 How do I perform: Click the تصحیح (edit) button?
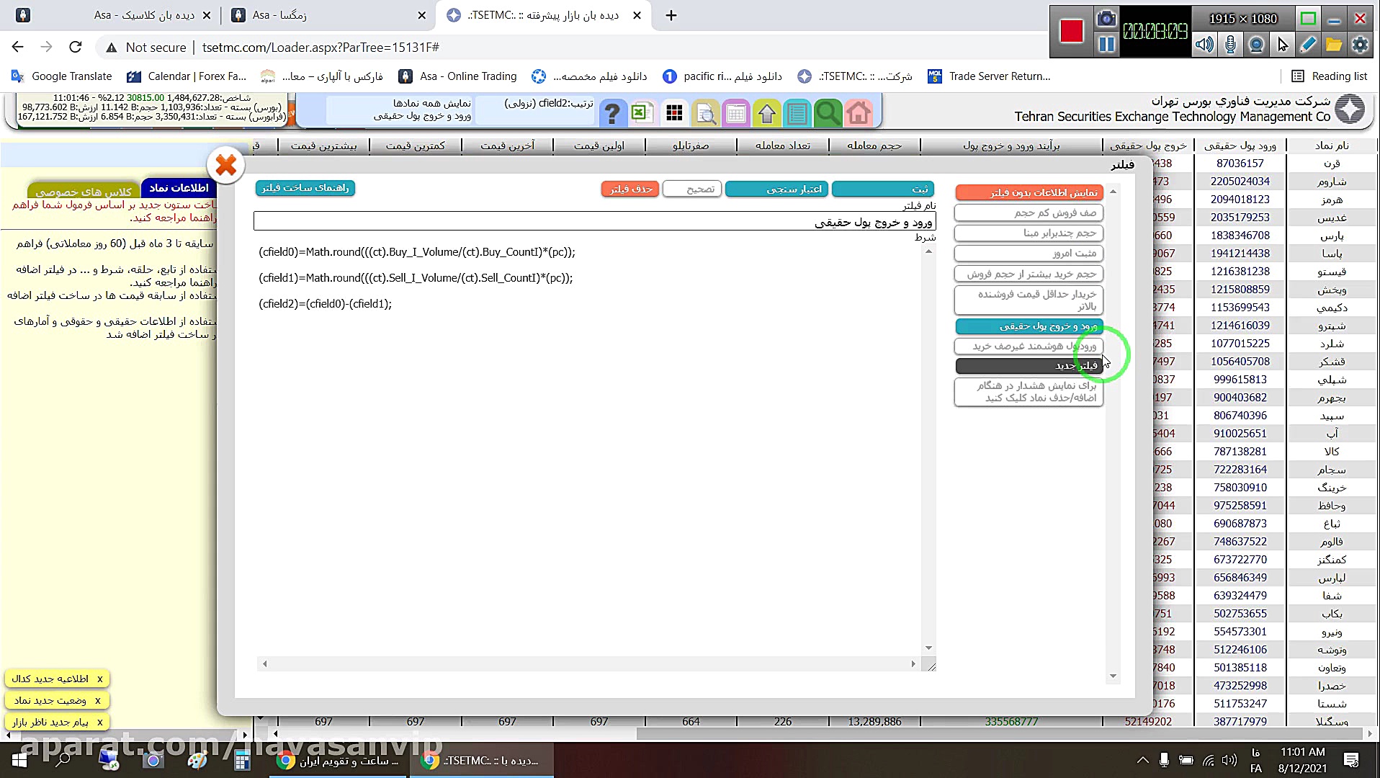692,189
